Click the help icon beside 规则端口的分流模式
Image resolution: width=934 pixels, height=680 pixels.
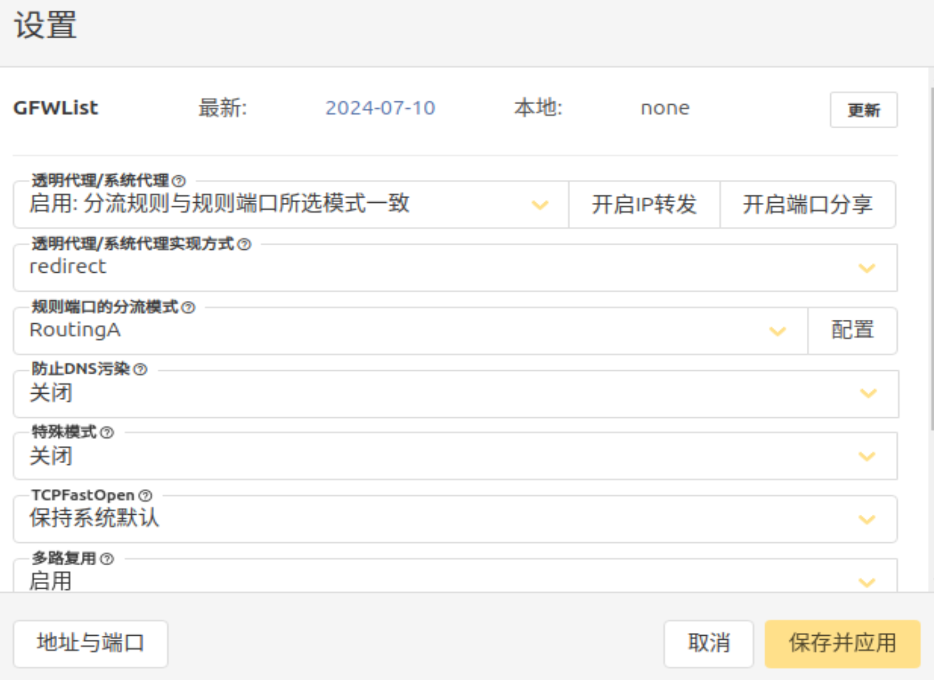click(188, 308)
